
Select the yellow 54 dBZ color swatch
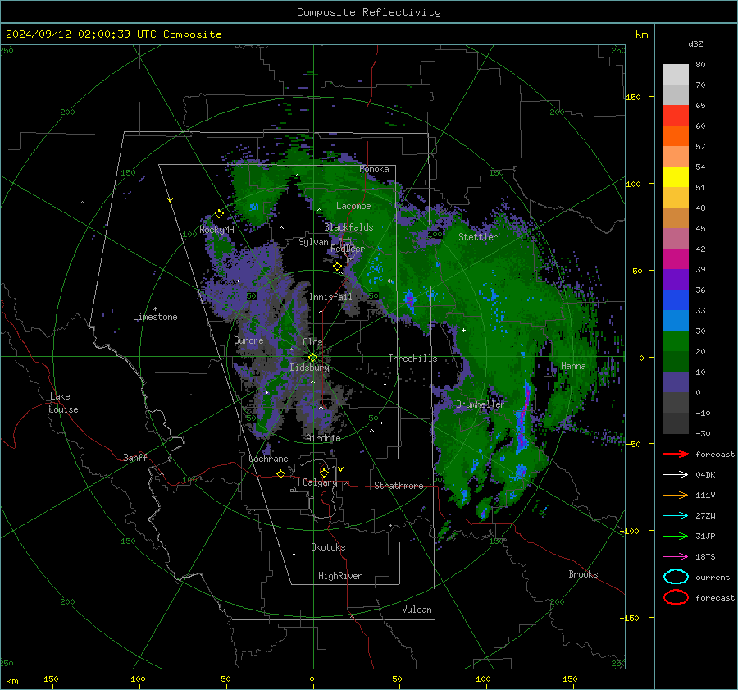(x=676, y=177)
